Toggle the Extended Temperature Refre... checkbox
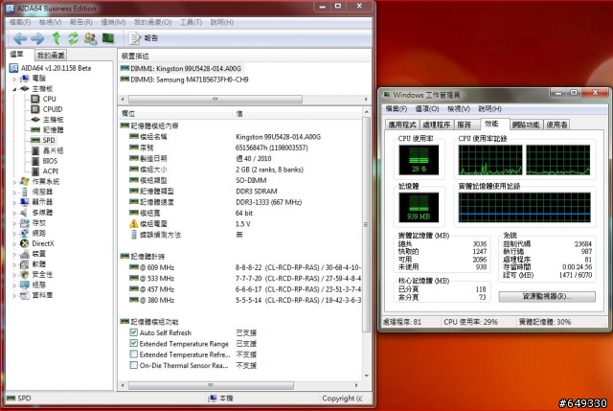The height and width of the screenshot is (411, 613). (x=134, y=354)
